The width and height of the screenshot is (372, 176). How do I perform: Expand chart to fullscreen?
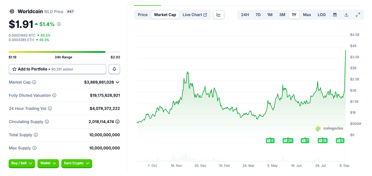(x=358, y=15)
